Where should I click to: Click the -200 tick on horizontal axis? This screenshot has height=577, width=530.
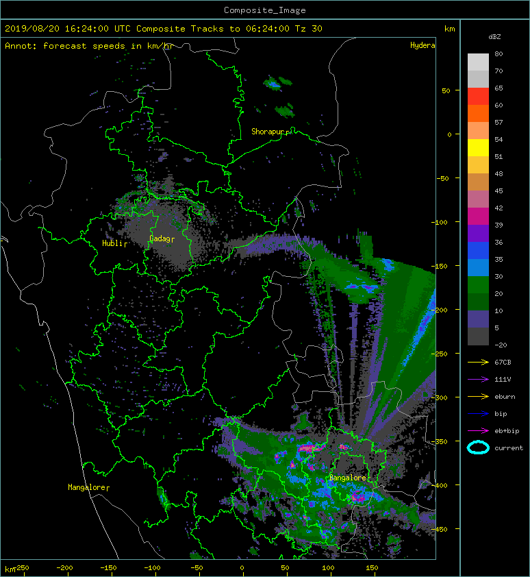pyautogui.click(x=65, y=568)
